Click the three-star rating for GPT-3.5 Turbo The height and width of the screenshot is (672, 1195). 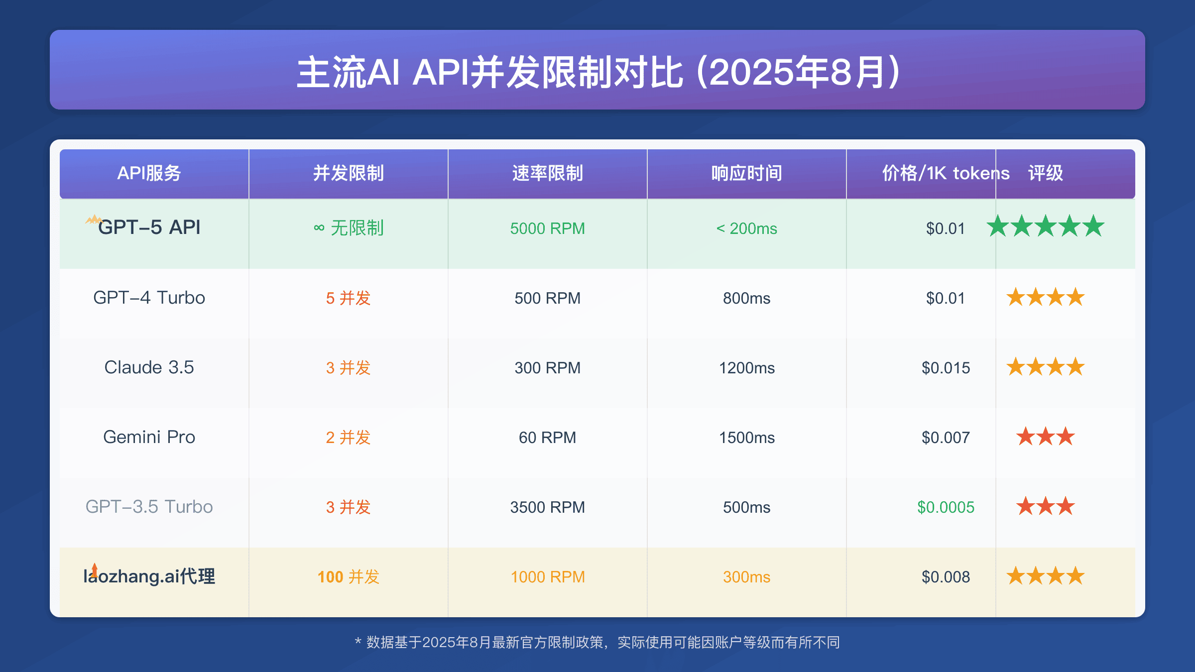(1045, 506)
